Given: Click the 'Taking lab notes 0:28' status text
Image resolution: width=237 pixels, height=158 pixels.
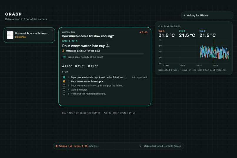Looking at the screenshot, I should click(x=73, y=146).
